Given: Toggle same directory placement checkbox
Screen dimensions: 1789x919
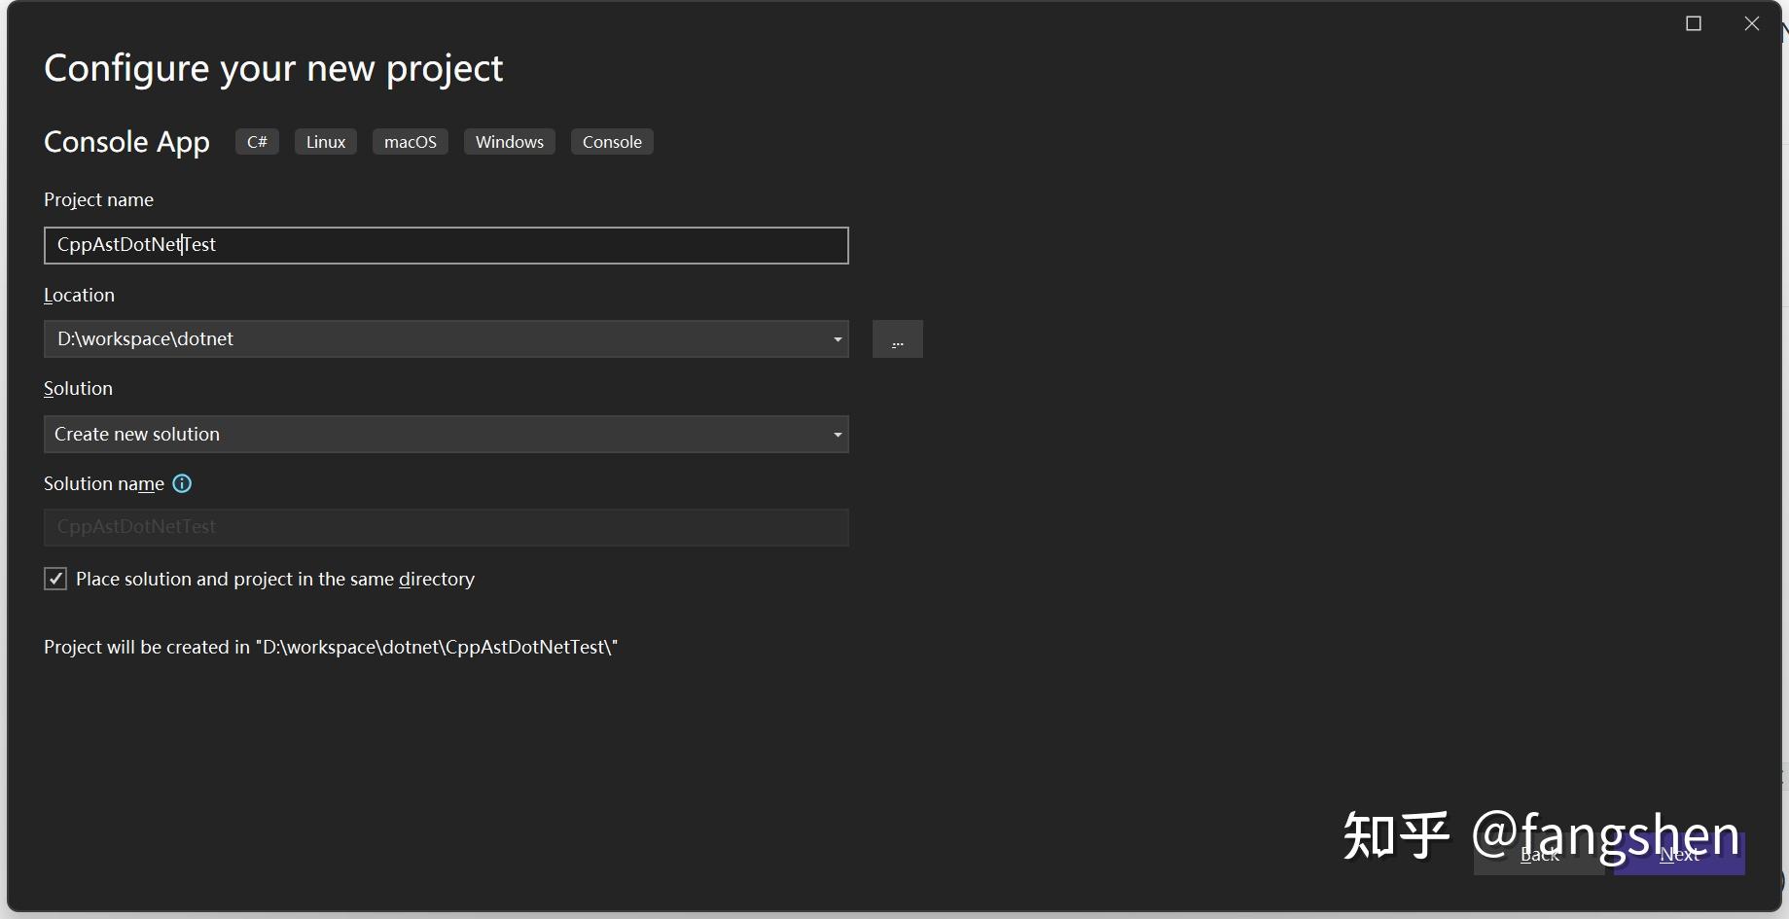Looking at the screenshot, I should coord(55,580).
